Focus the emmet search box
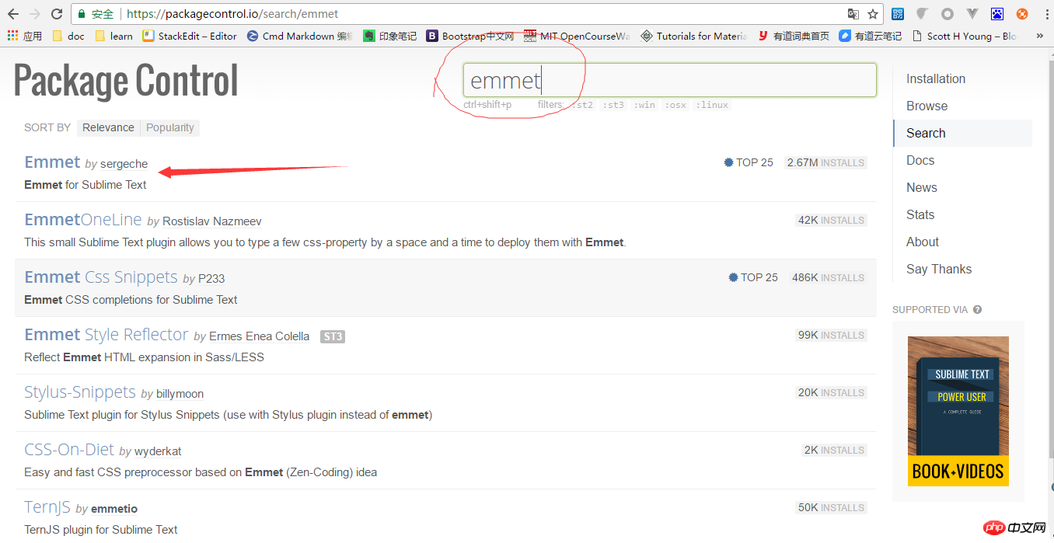Image resolution: width=1054 pixels, height=543 pixels. [670, 80]
